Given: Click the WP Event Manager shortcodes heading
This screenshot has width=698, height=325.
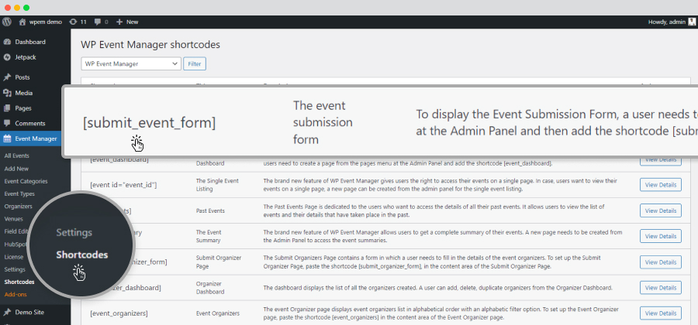Looking at the screenshot, I should (150, 45).
